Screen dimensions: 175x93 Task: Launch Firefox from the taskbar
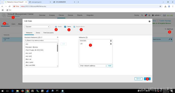pyautogui.click(x=23, y=91)
